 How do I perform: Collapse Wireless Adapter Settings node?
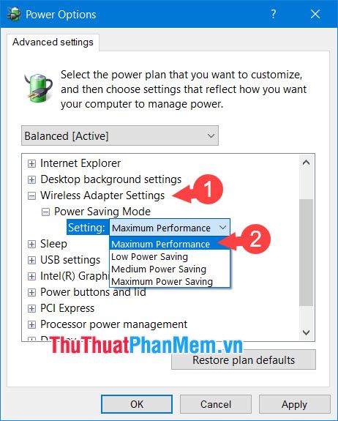click(x=31, y=195)
